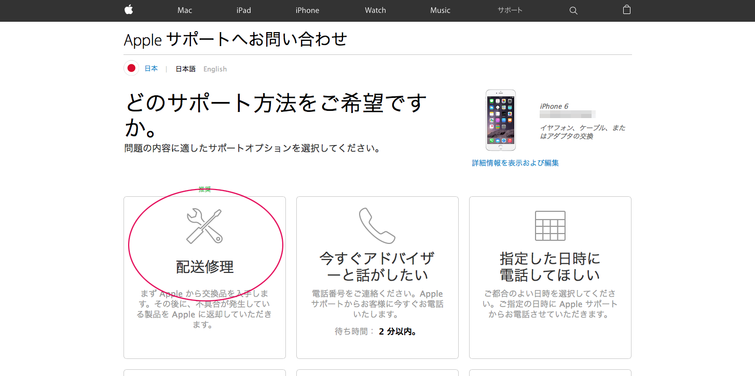This screenshot has height=376, width=755.
Task: Click the calendar grid icon
Action: click(550, 226)
